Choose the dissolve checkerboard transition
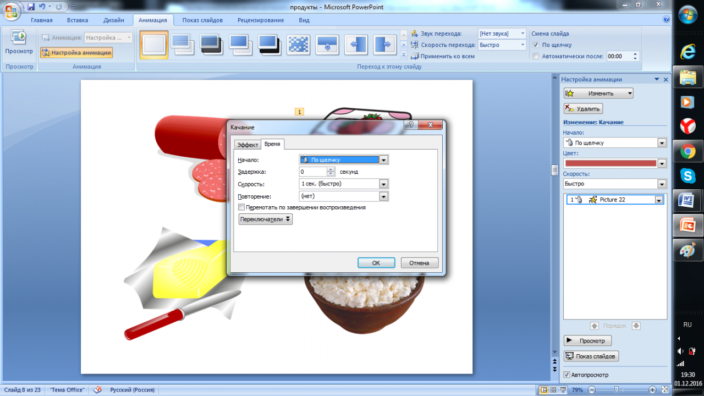Screen dimensions: 704x396 click(298, 45)
